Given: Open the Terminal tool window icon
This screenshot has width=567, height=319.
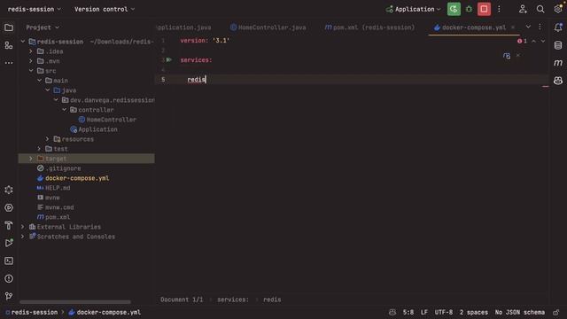Looking at the screenshot, I should pos(9,261).
